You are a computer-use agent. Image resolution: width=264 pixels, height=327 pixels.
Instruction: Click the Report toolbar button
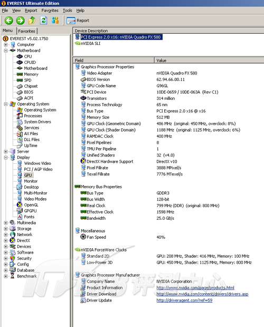78,21
